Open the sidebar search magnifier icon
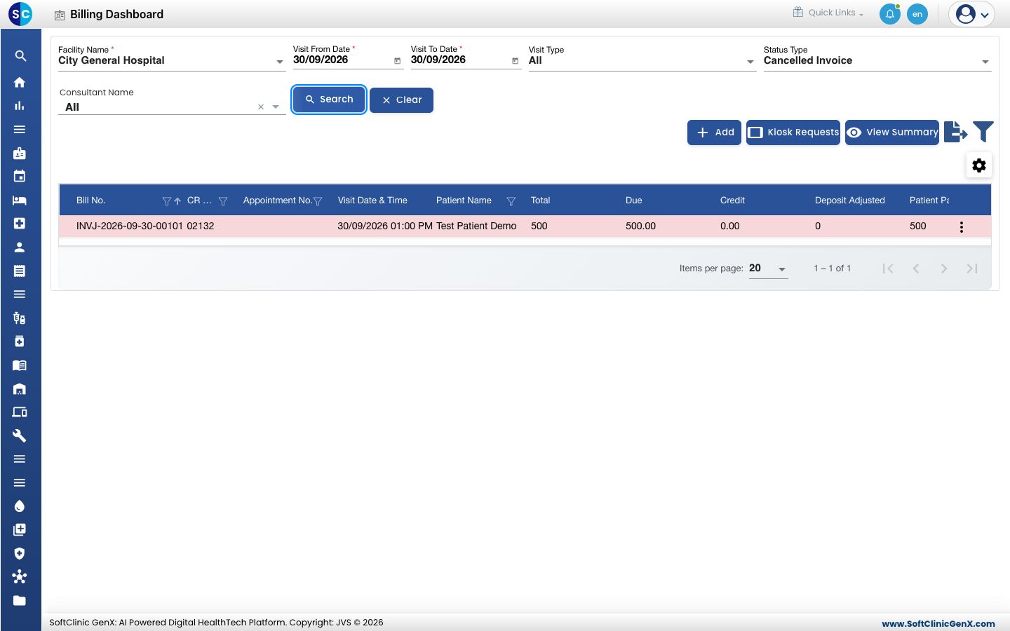This screenshot has width=1010, height=631. [x=20, y=56]
